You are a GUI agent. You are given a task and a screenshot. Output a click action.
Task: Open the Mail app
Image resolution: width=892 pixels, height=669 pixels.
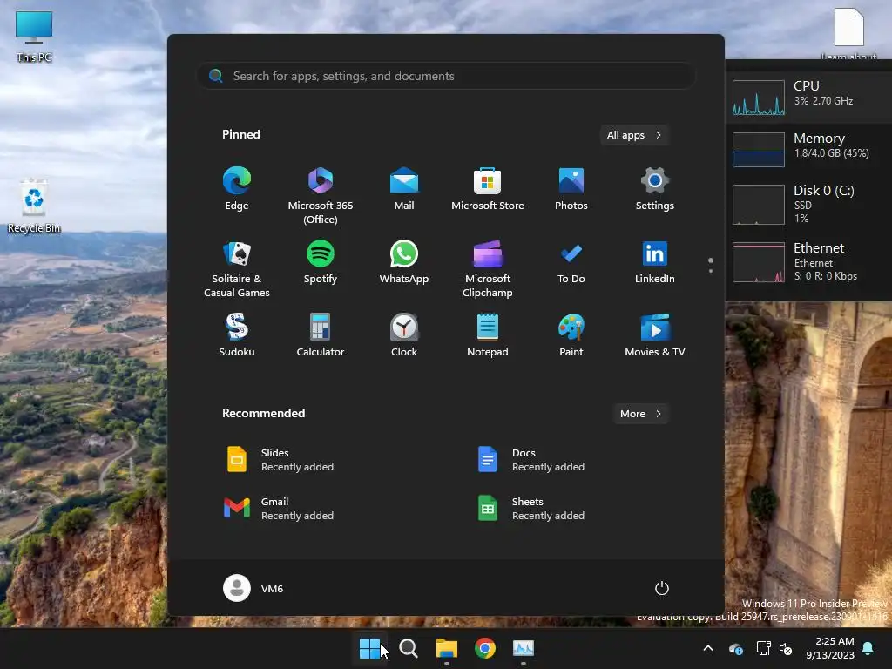(404, 190)
